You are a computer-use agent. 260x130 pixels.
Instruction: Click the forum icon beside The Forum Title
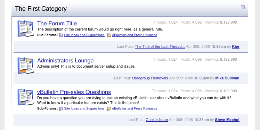click(x=25, y=28)
